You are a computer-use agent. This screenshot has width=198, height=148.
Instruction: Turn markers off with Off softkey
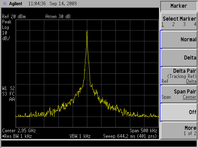pos(179,112)
